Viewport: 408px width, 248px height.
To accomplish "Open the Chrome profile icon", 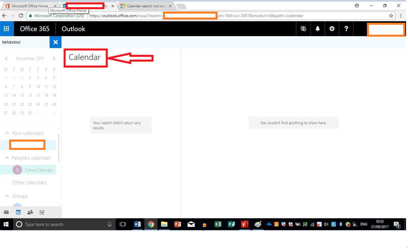I will [x=357, y=6].
